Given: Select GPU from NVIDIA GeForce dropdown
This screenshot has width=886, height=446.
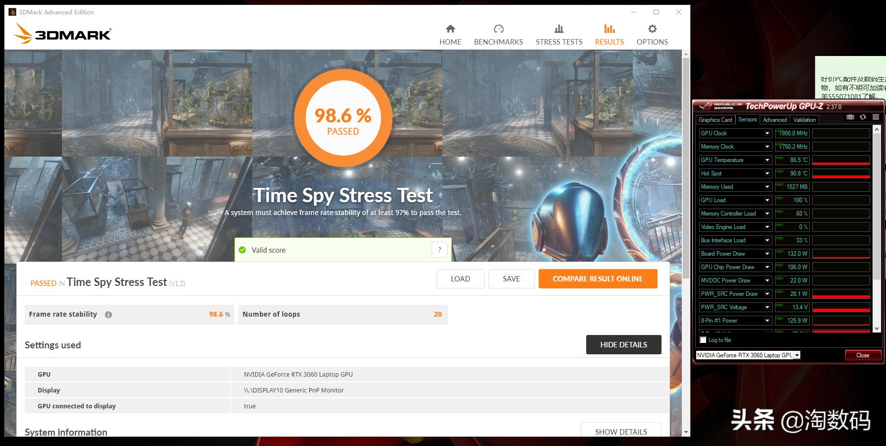Looking at the screenshot, I should pos(748,355).
